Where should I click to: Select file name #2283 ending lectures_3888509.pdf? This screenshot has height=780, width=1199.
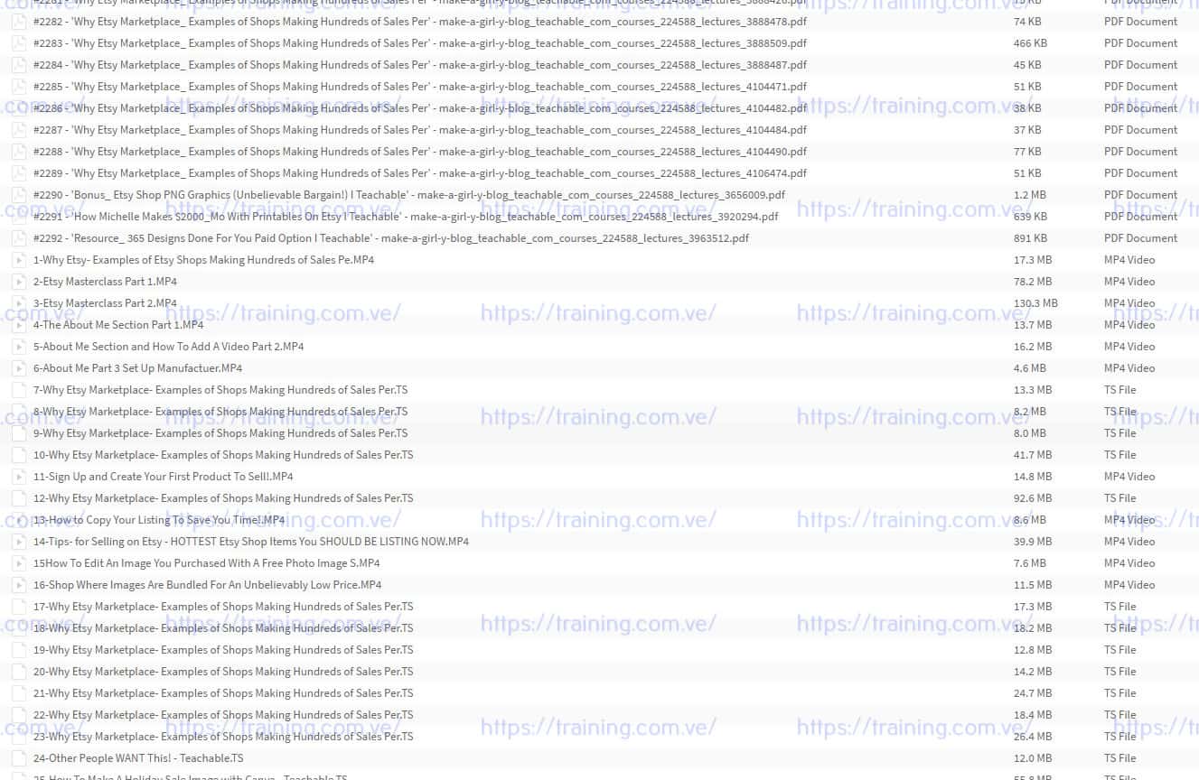coord(420,43)
